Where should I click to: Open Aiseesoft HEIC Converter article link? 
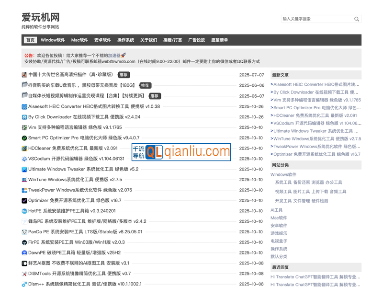coord(94,106)
